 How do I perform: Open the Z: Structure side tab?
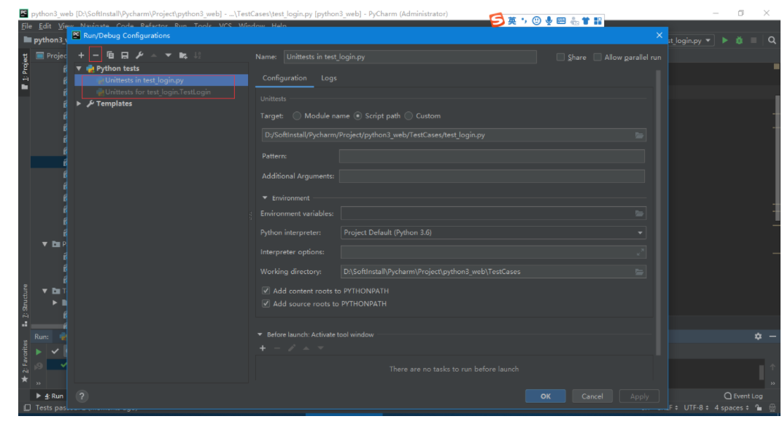25,305
